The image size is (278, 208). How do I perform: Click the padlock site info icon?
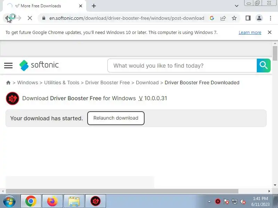(44, 18)
